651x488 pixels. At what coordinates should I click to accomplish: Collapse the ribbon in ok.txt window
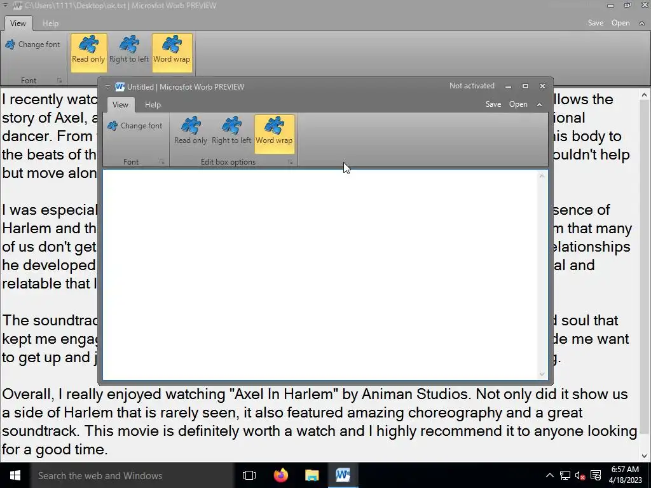(641, 24)
